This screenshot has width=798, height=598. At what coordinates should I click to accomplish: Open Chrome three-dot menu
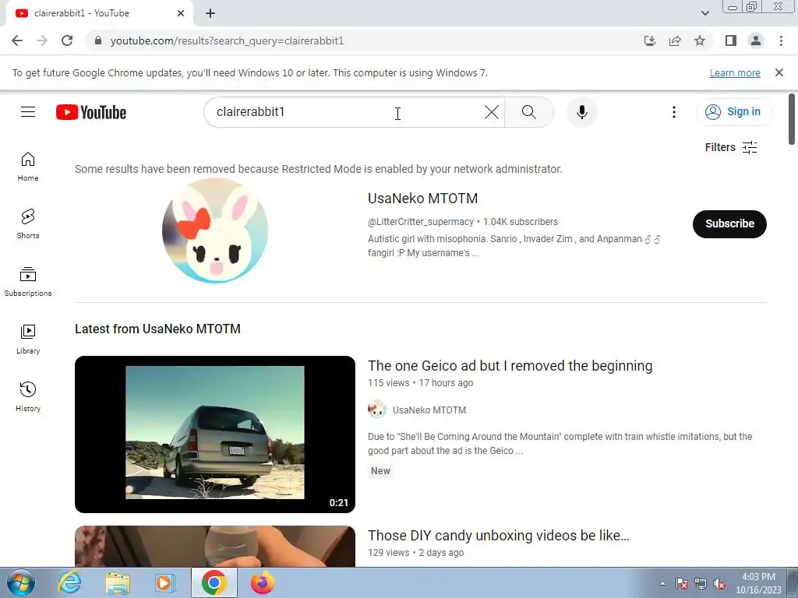pyautogui.click(x=781, y=40)
